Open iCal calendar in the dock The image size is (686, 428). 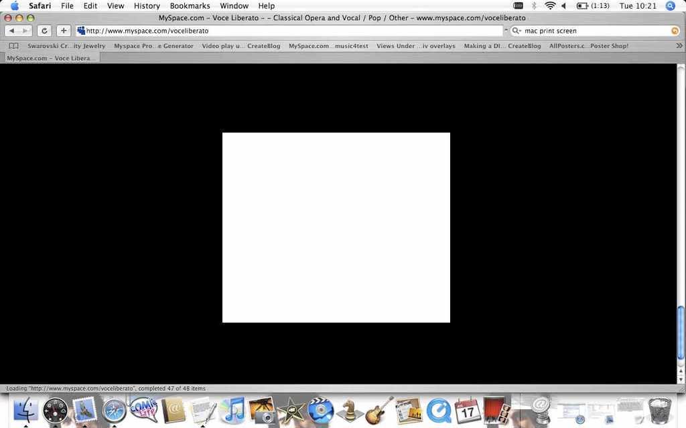click(x=467, y=410)
